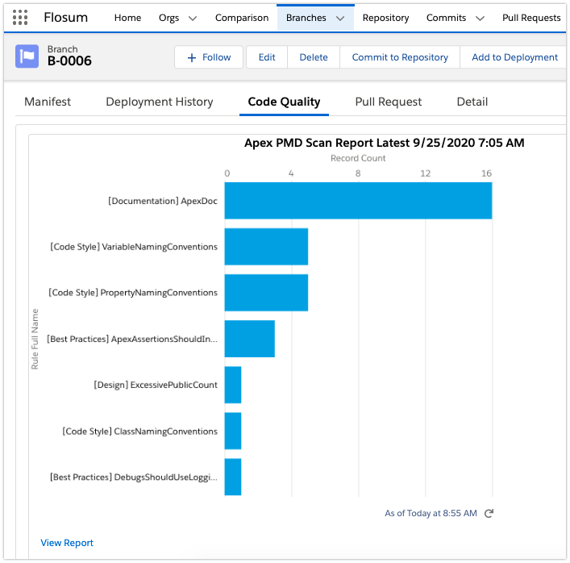Click the ApexDoc chart bar
This screenshot has width=570, height=563.
[x=358, y=201]
